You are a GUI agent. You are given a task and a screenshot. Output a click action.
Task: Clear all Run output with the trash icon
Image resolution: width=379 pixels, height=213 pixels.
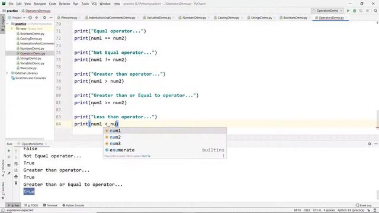[16, 183]
